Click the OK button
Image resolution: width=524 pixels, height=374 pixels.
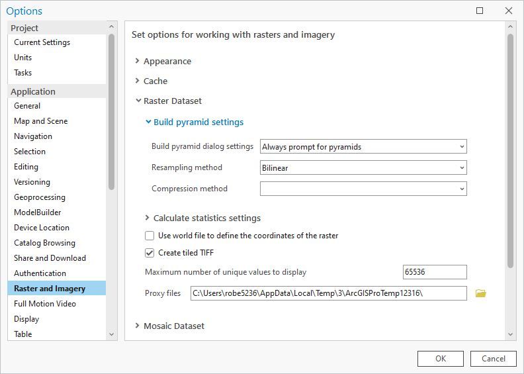440,359
